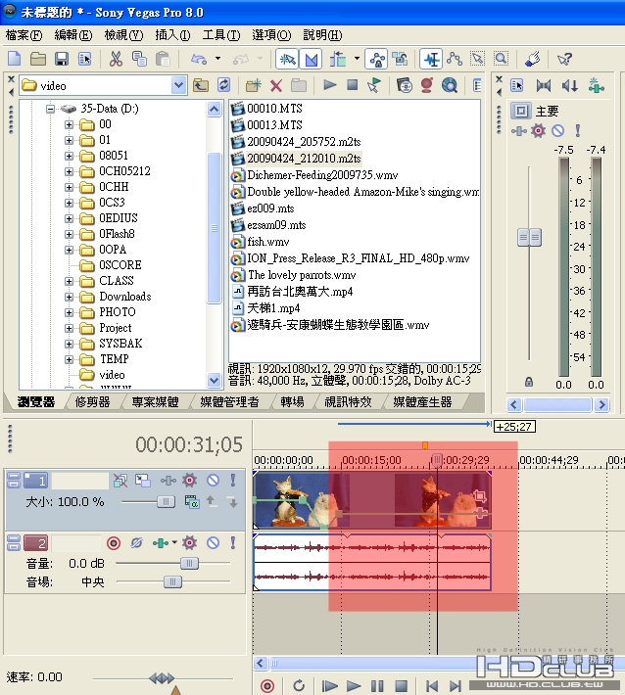
Task: Open the auto ripple mode dropdown arrow
Action: click(357, 59)
